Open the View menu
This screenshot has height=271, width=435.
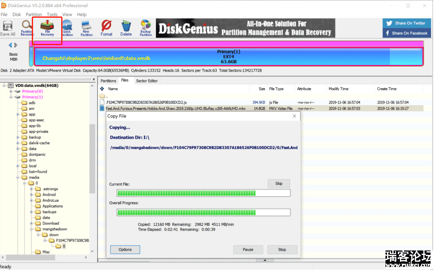pos(67,14)
